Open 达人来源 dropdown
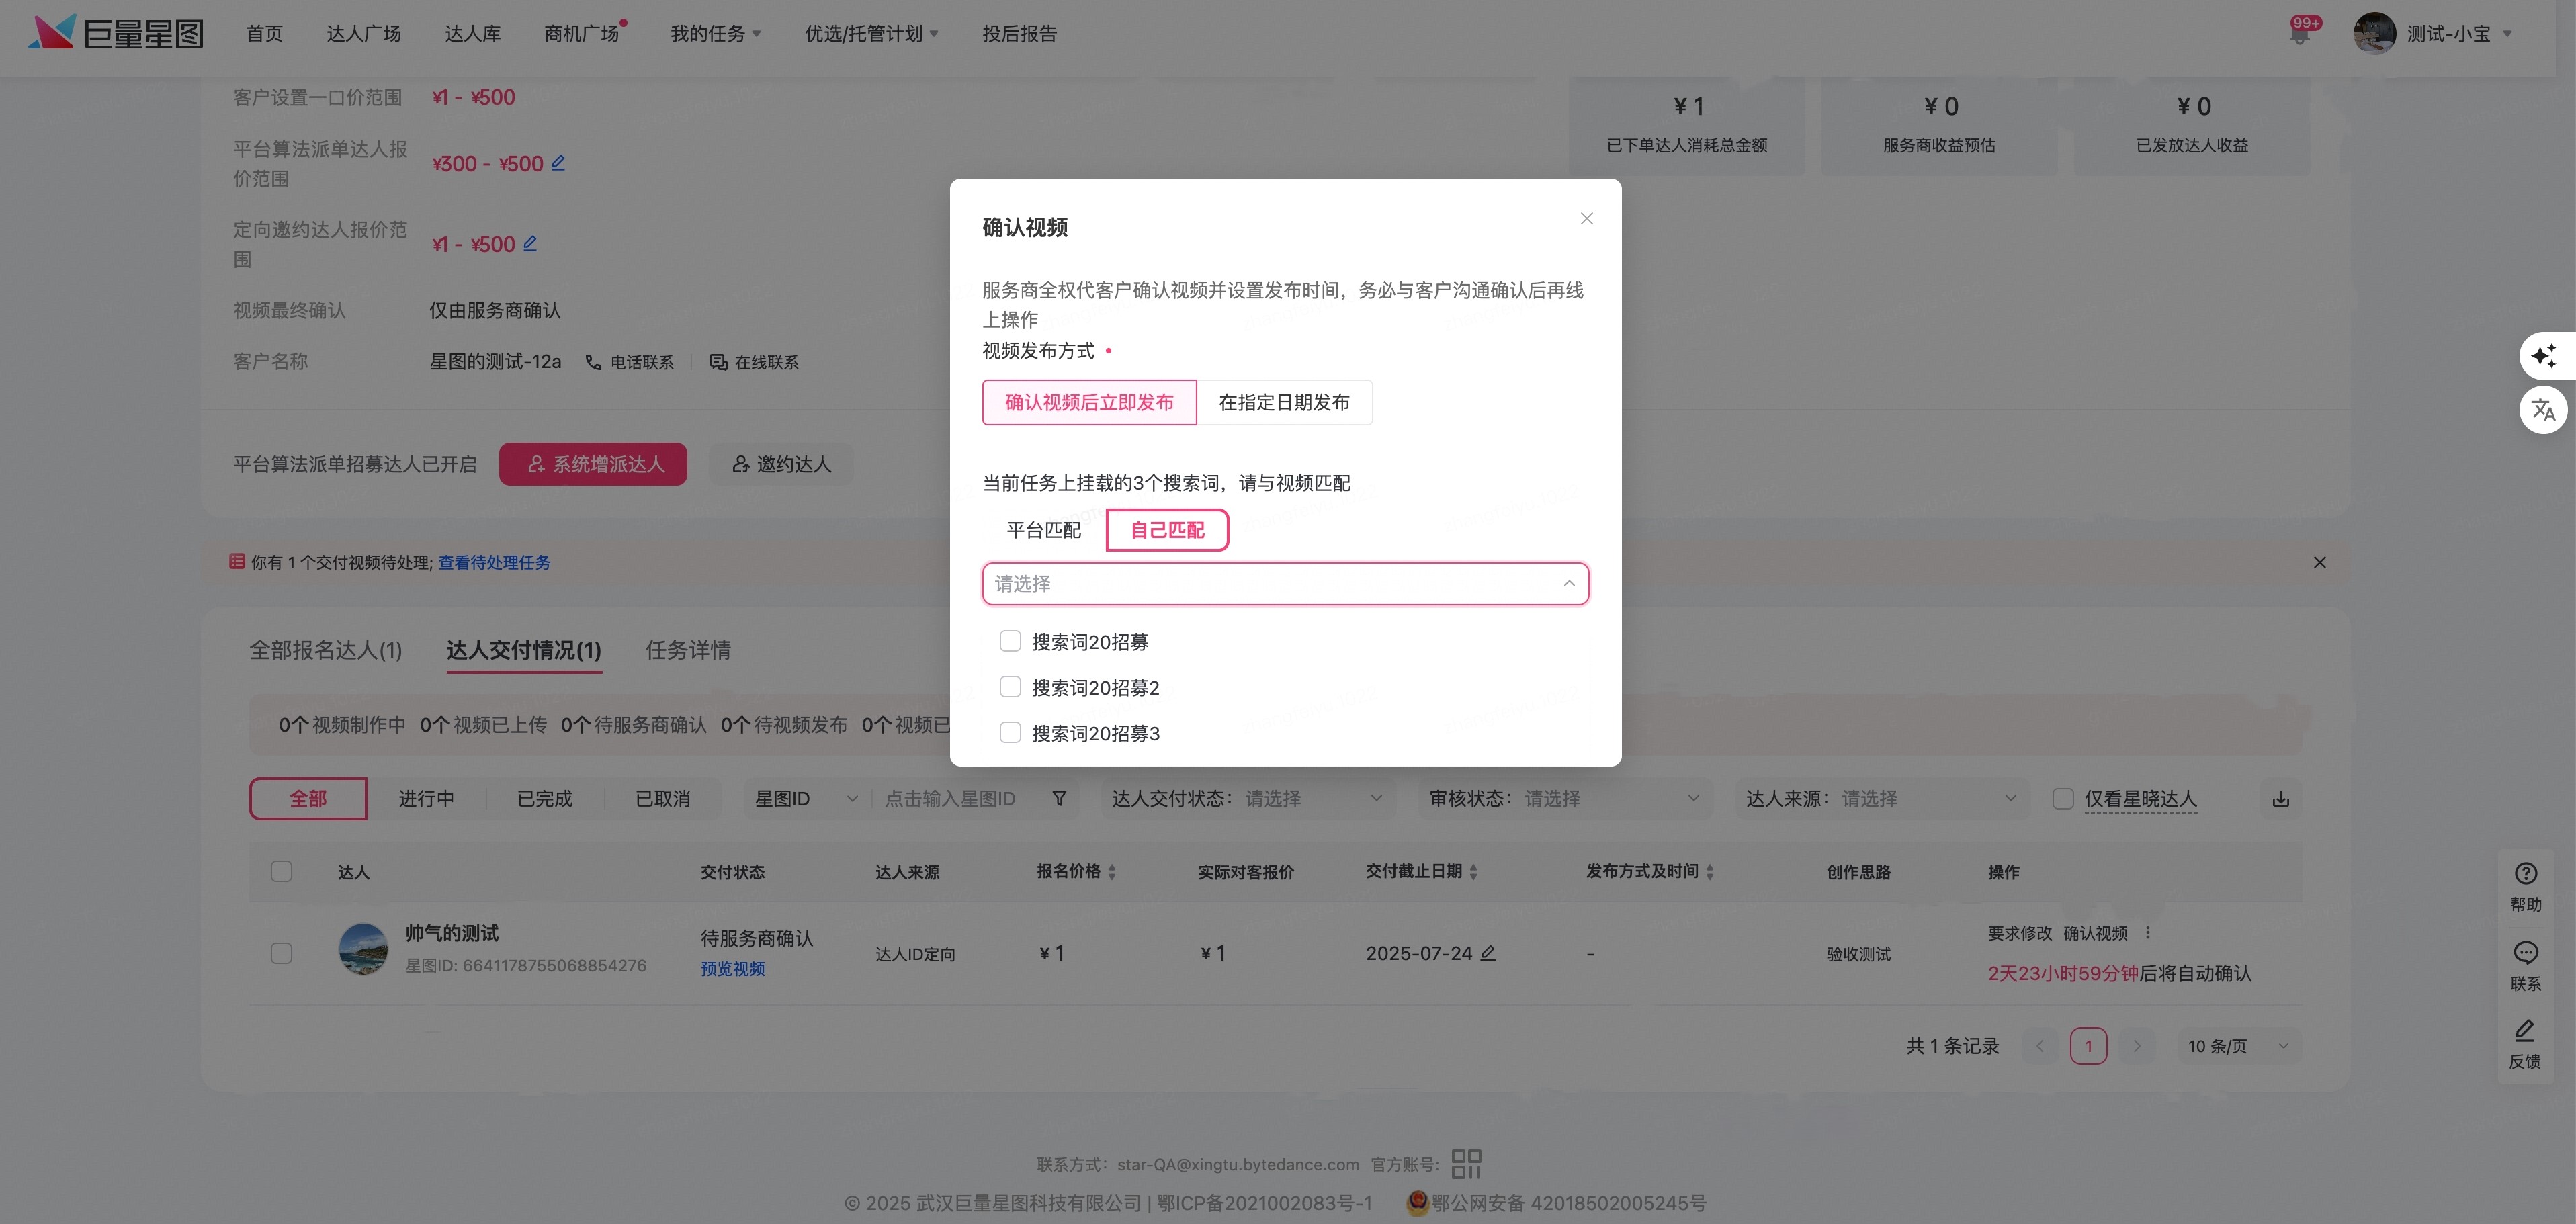Image resolution: width=2576 pixels, height=1224 pixels. click(x=1882, y=798)
